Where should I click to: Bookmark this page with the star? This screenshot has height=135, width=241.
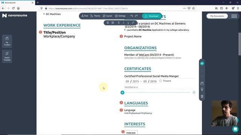coord(193,8)
